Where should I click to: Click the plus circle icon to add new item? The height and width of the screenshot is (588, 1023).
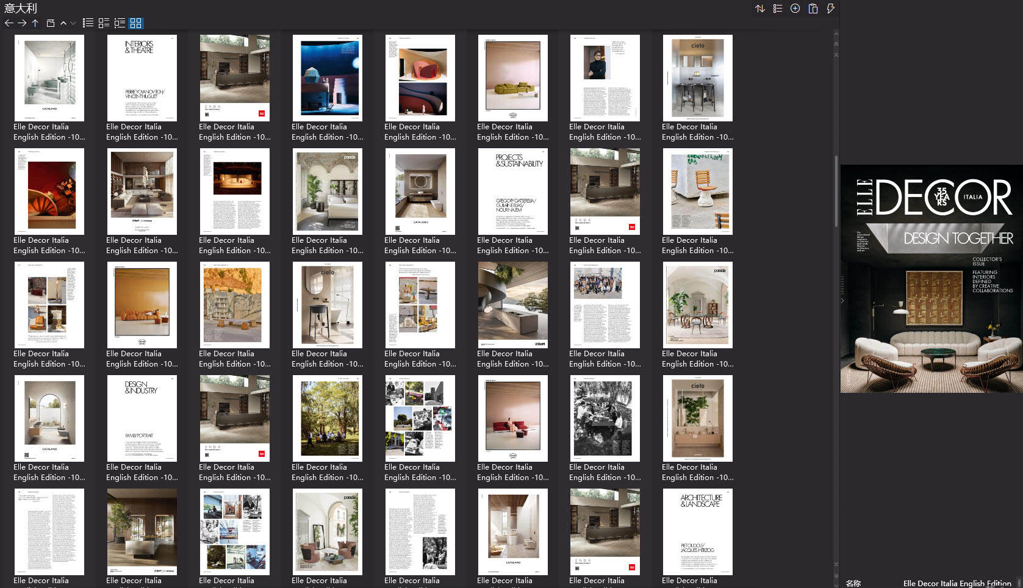(795, 9)
